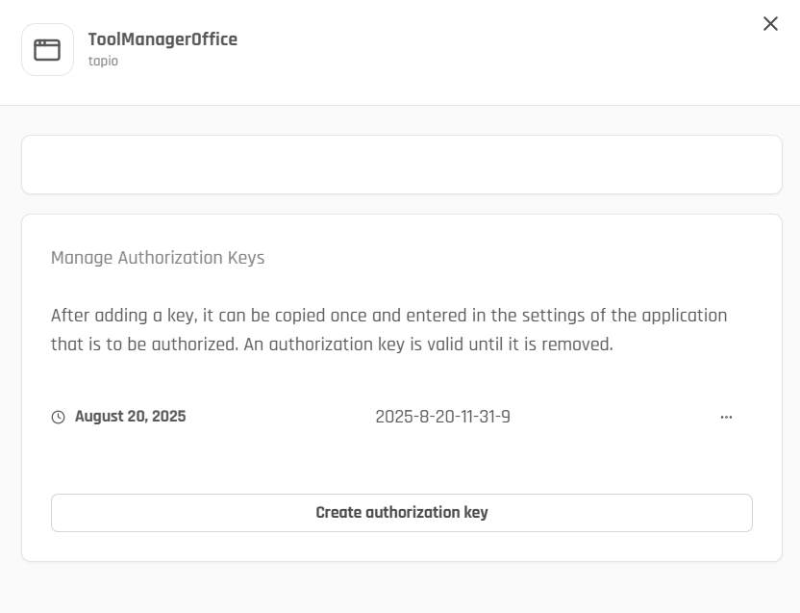Open the three-dot options menu for the key
800x613 pixels.
pyautogui.click(x=726, y=417)
